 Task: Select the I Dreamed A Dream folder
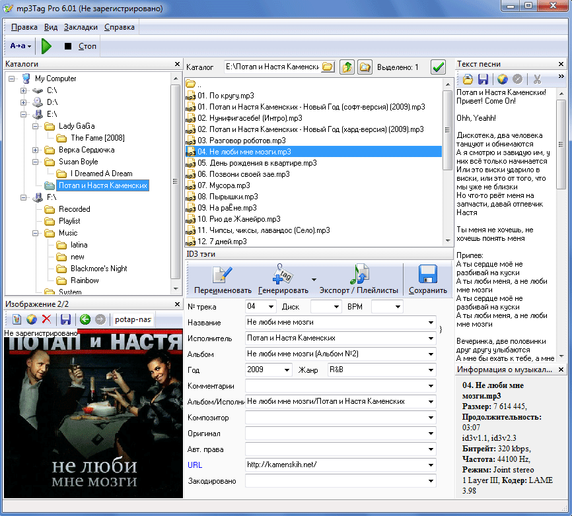(x=102, y=174)
